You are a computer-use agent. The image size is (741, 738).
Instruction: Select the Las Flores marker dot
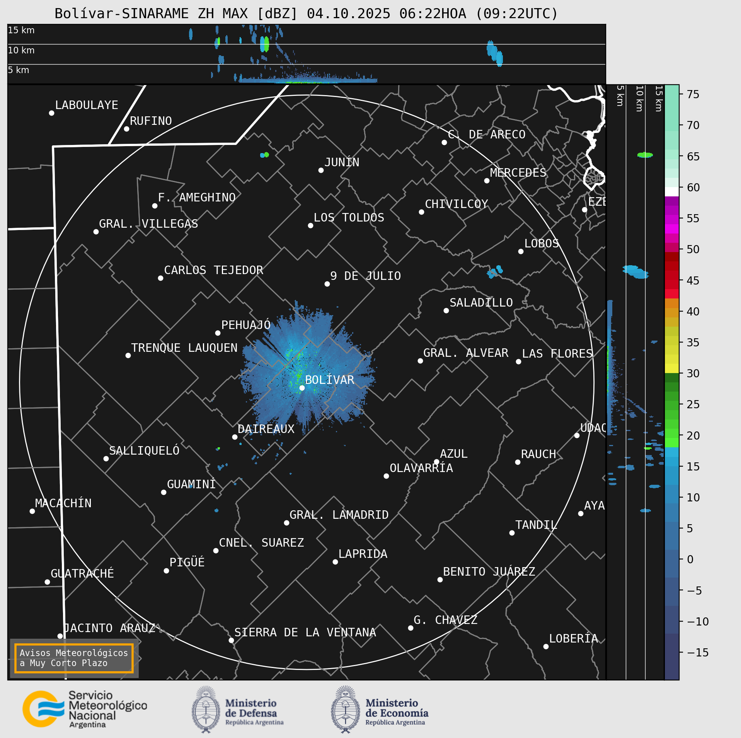tap(518, 361)
